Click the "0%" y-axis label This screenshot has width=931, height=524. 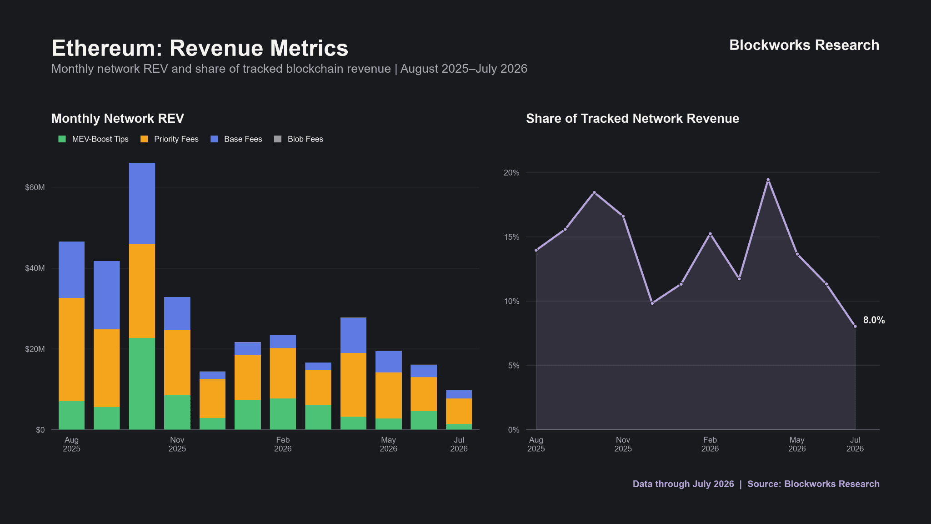pos(514,430)
